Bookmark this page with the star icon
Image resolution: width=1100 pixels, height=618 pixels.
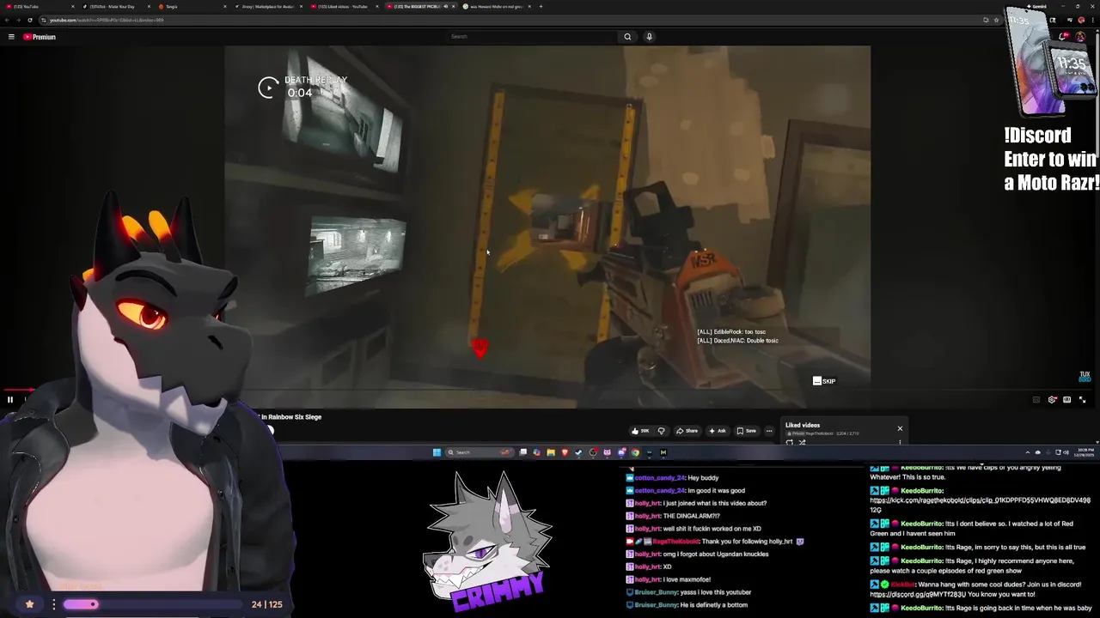pyautogui.click(x=996, y=20)
